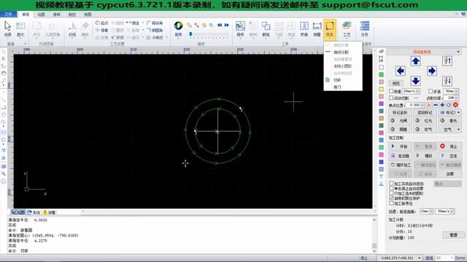Jump to last sort step (forward arrows)
The image size is (467, 262).
[227, 25]
